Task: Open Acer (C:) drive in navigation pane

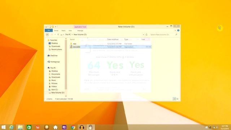Action: click(x=55, y=90)
